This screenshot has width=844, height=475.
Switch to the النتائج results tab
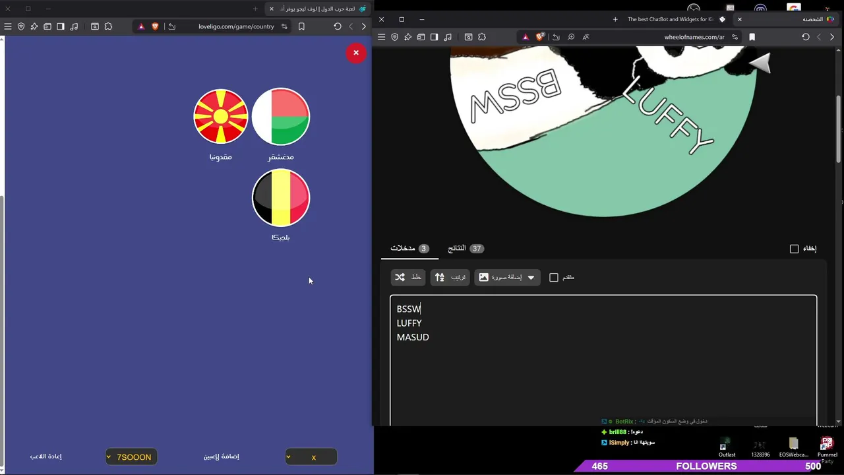point(466,248)
